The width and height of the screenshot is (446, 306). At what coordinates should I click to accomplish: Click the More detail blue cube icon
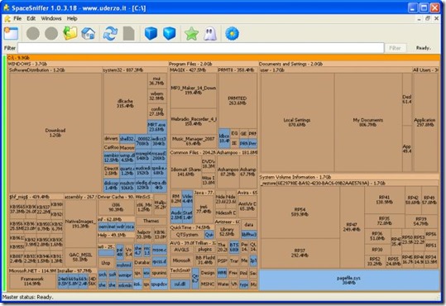(x=170, y=34)
